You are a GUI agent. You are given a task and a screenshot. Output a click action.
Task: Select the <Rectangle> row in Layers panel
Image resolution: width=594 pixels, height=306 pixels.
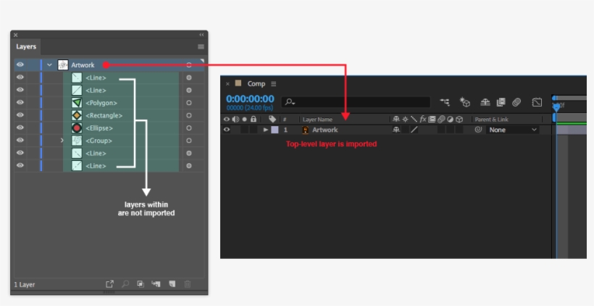[109, 115]
